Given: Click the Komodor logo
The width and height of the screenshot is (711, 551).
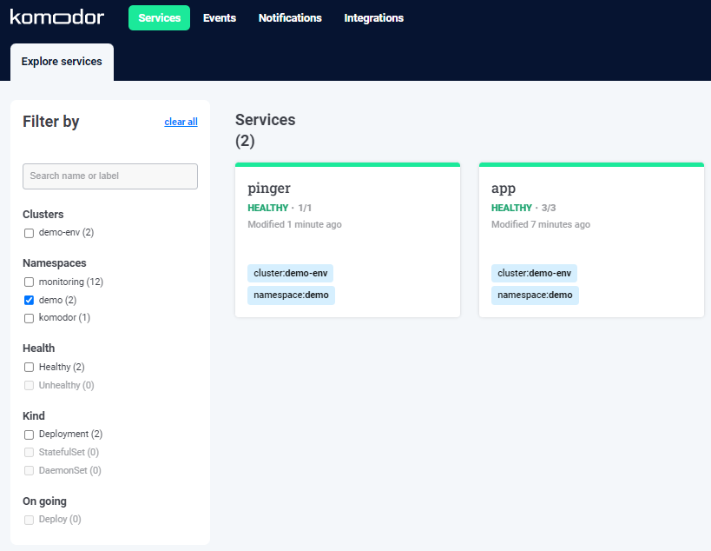Looking at the screenshot, I should click(x=57, y=17).
